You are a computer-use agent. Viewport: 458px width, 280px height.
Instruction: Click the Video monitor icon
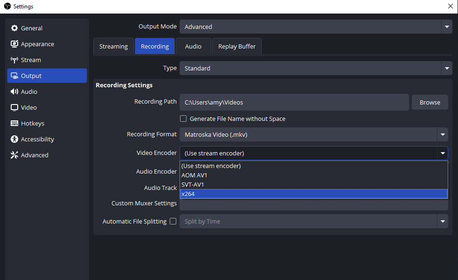pyautogui.click(x=14, y=107)
